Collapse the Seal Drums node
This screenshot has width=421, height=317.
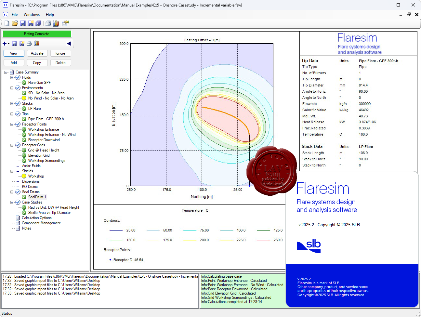click(12, 192)
